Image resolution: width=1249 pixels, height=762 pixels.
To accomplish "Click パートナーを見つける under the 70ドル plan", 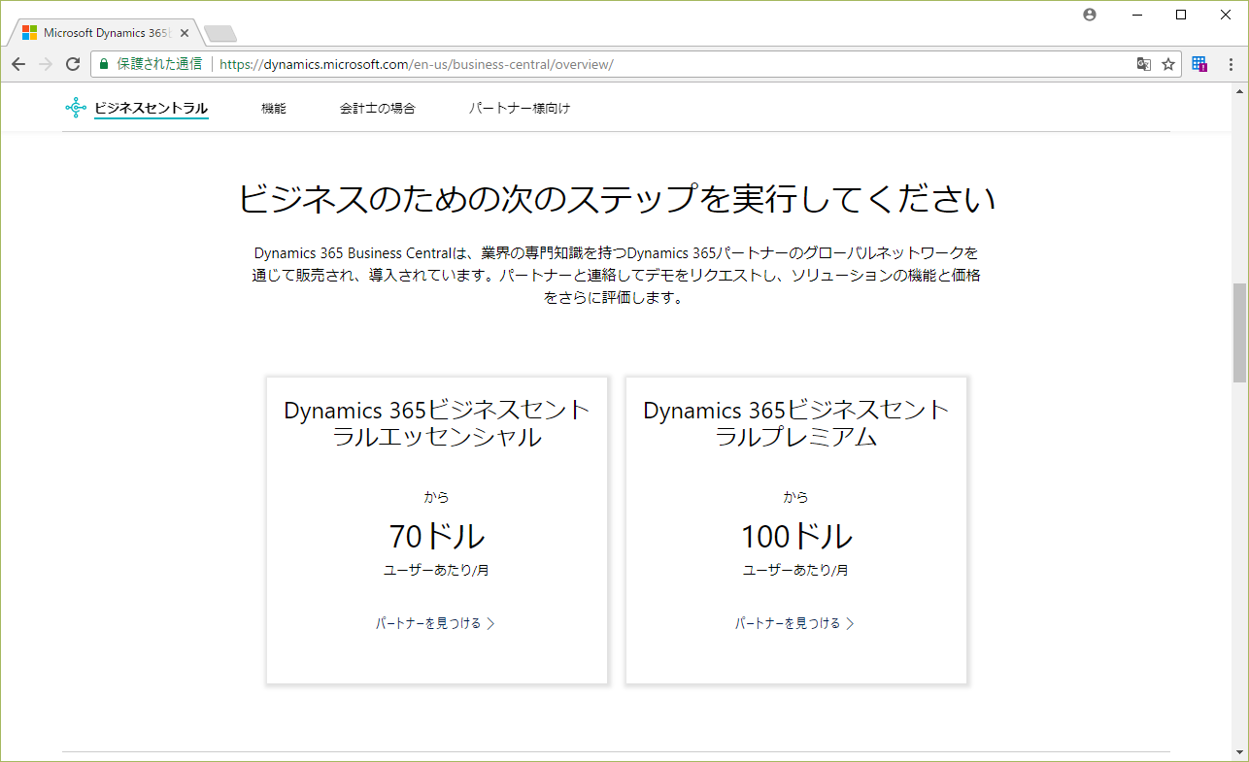I will (x=428, y=623).
